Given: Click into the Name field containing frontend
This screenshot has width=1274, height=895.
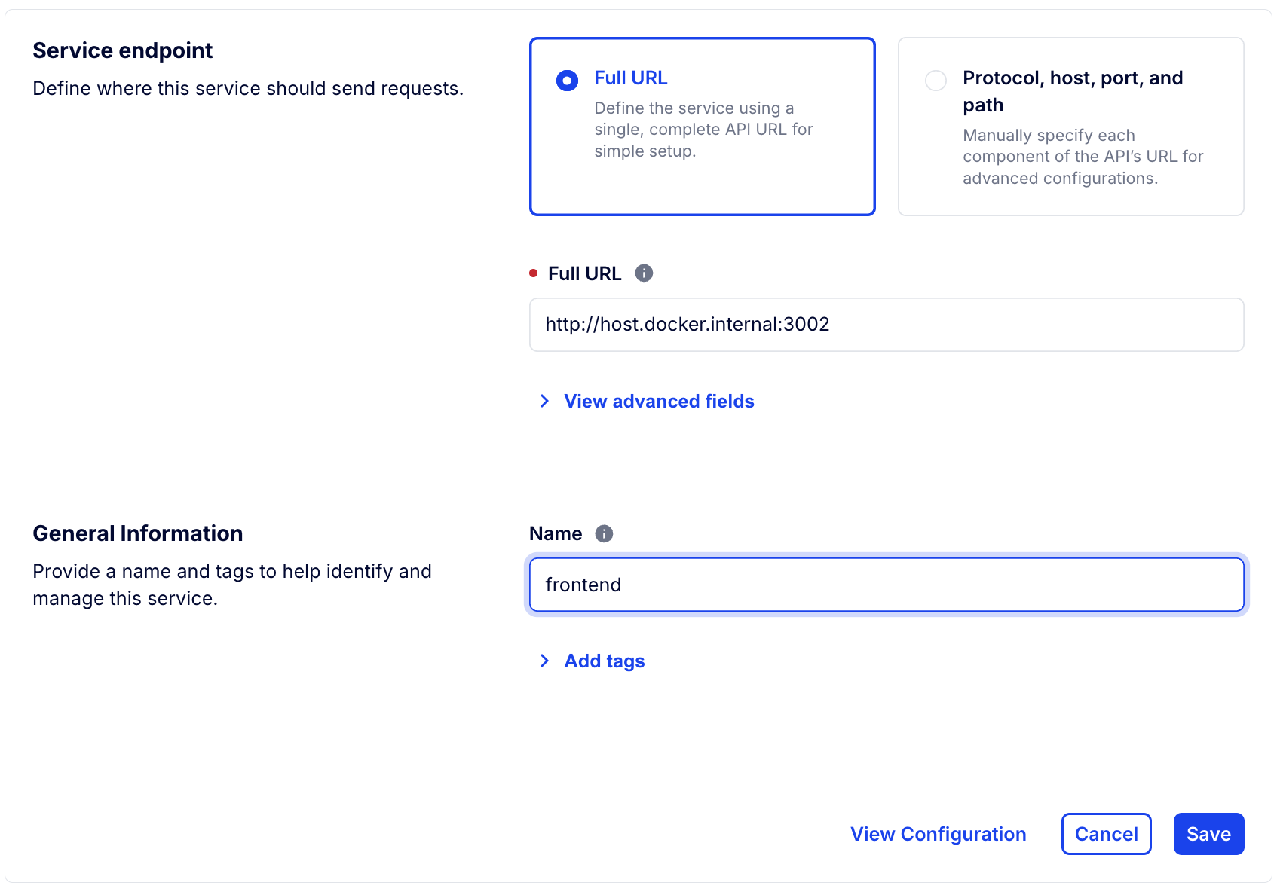Looking at the screenshot, I should point(886,585).
